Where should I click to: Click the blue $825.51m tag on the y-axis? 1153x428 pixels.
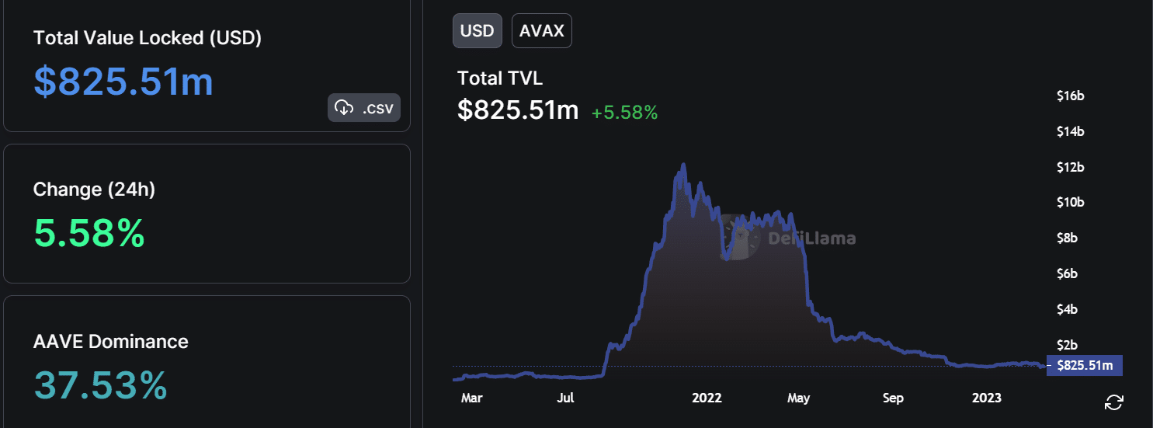coord(1085,365)
